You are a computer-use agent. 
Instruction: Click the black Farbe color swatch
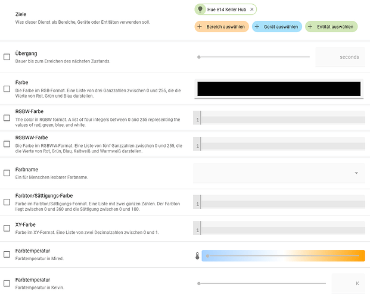[279, 89]
